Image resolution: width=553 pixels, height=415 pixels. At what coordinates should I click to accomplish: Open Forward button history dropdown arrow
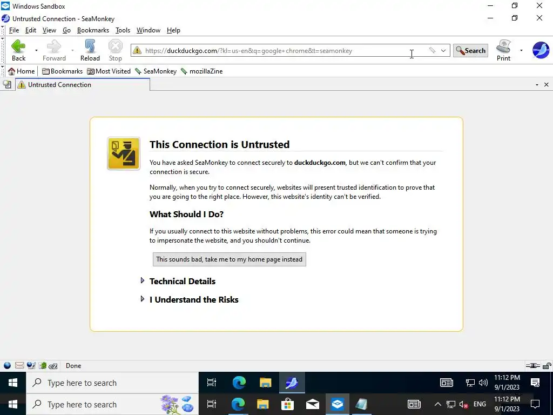[73, 50]
